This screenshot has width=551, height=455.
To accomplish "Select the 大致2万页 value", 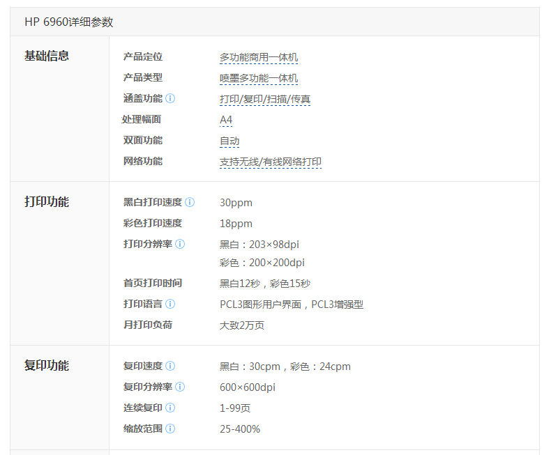I will pyautogui.click(x=242, y=325).
